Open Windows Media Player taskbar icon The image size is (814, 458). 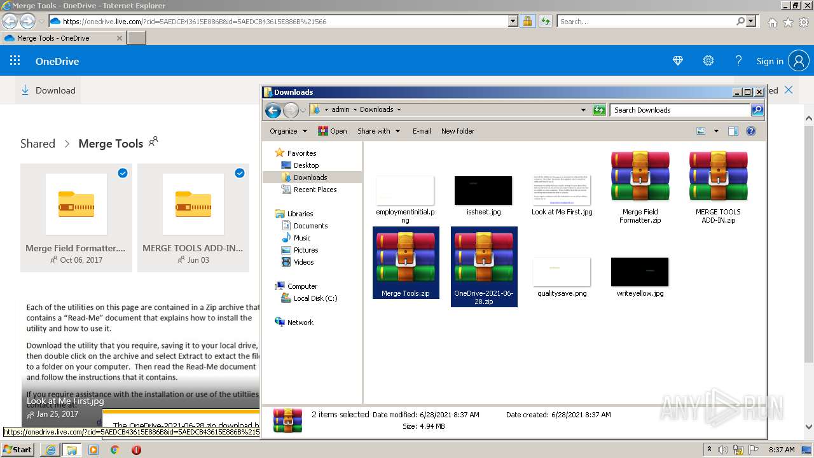click(93, 450)
